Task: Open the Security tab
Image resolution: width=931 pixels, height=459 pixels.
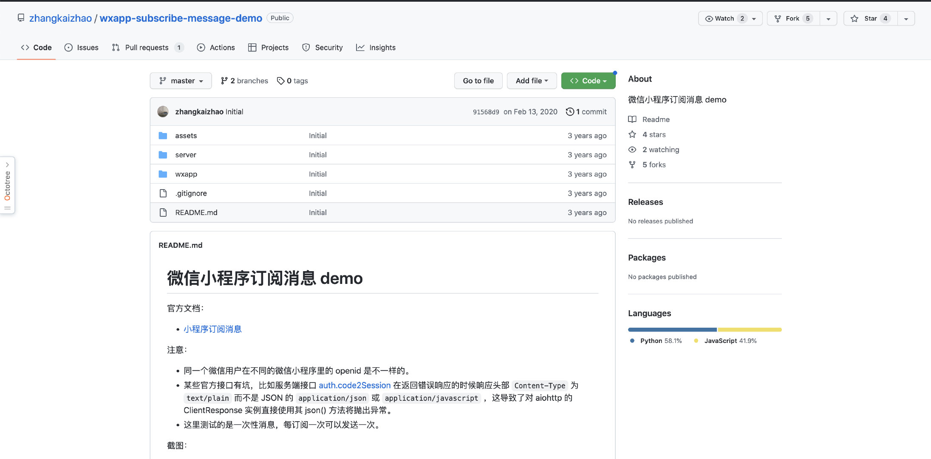Action: (x=323, y=48)
